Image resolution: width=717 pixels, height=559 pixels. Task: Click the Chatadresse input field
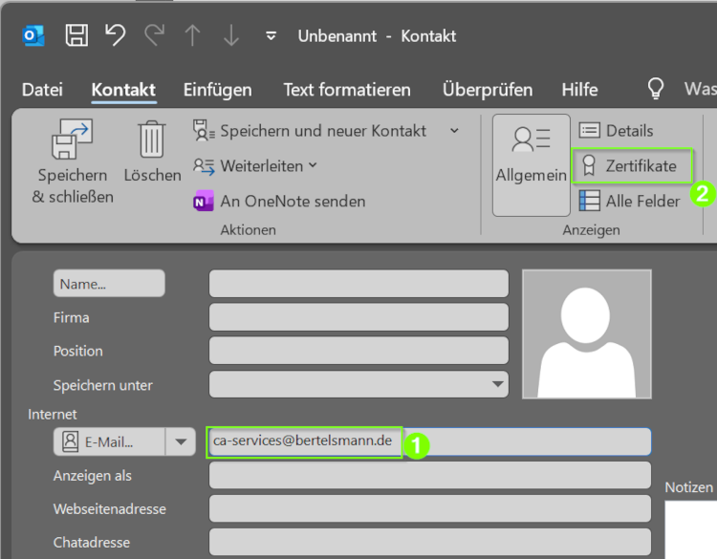(x=429, y=542)
